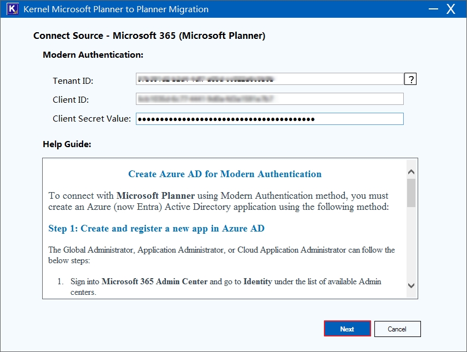The image size is (467, 352).
Task: Click the 'Tenant ID:' label
Action: click(x=73, y=81)
